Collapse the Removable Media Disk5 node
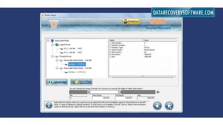 pyautogui.click(x=57, y=60)
